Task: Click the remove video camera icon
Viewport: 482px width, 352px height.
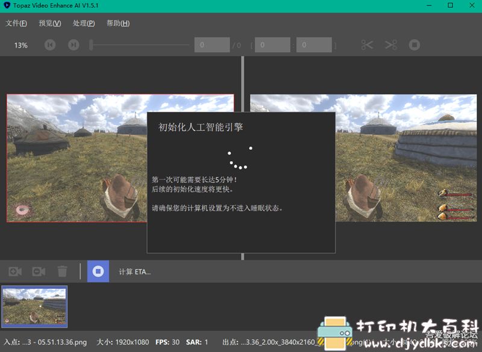Action: click(x=39, y=271)
